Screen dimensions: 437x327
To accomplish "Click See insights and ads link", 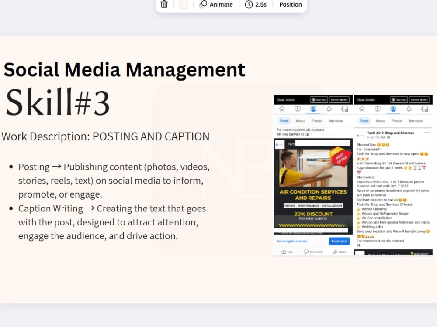I will click(292, 241).
